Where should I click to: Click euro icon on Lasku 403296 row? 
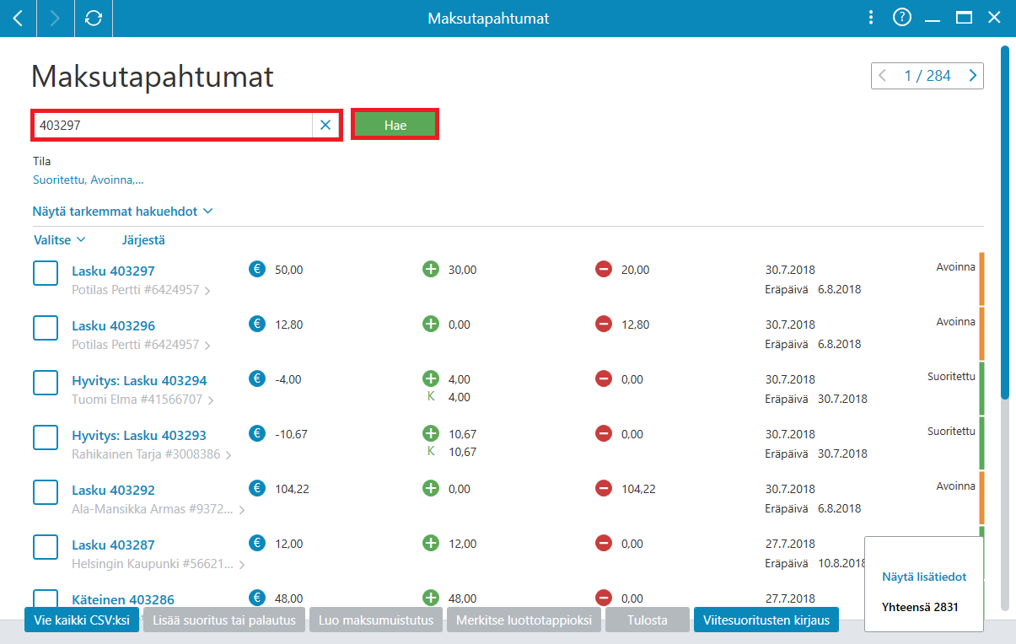tap(258, 325)
